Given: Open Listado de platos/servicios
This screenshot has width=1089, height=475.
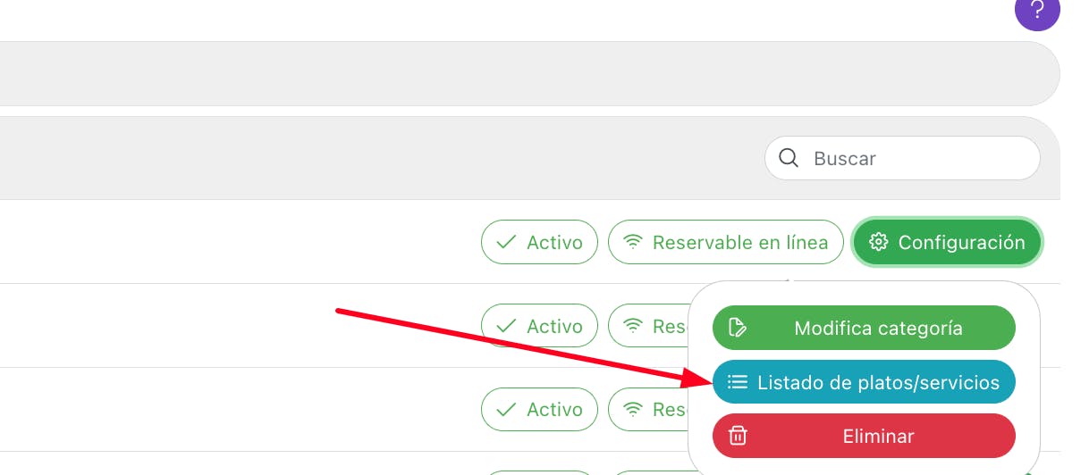Looking at the screenshot, I should 865,382.
